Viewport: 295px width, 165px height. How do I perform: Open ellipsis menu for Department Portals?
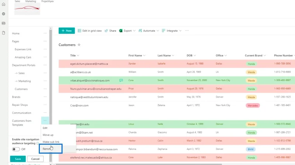(x=45, y=65)
